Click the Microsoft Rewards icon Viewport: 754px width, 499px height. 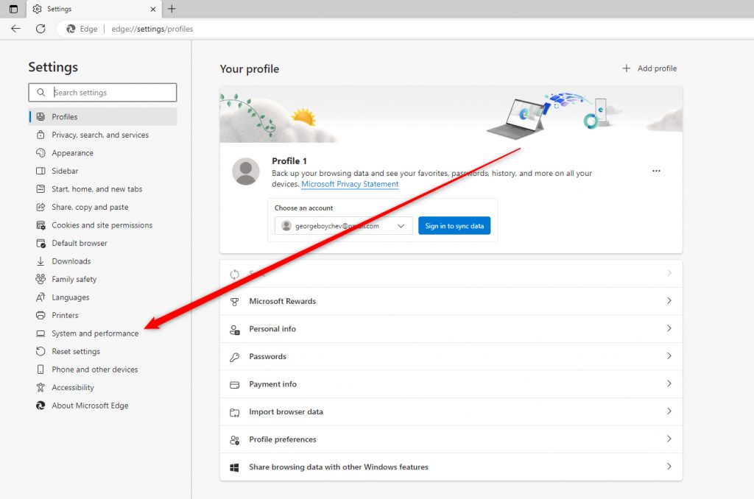pyautogui.click(x=234, y=301)
